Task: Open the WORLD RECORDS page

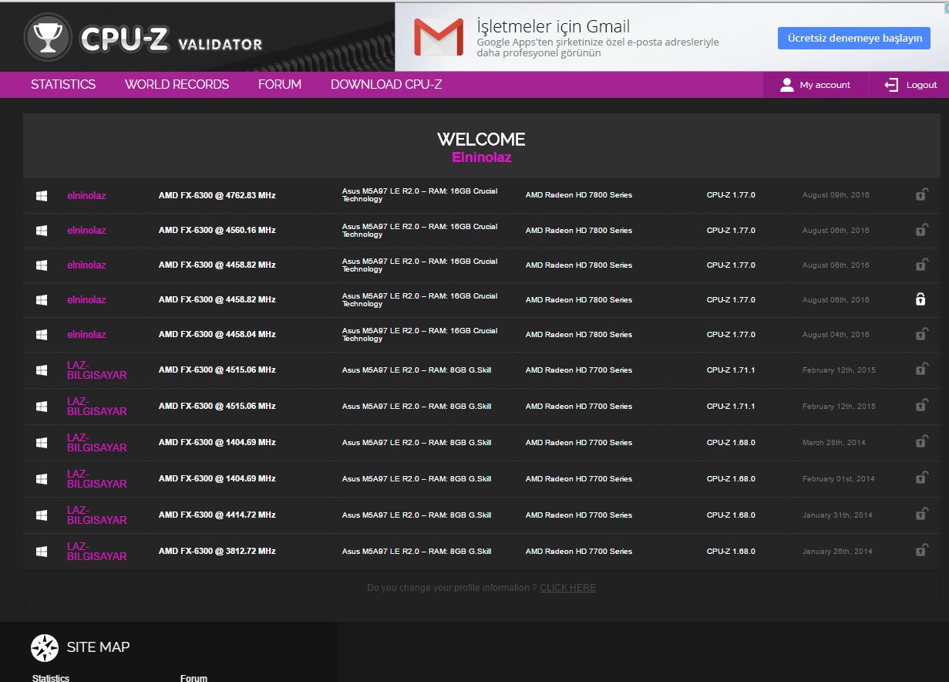Action: click(x=177, y=85)
